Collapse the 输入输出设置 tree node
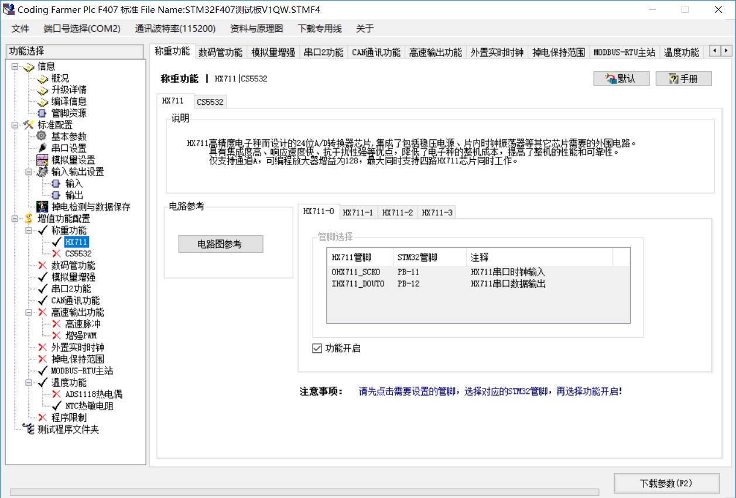736x498 pixels. (29, 172)
